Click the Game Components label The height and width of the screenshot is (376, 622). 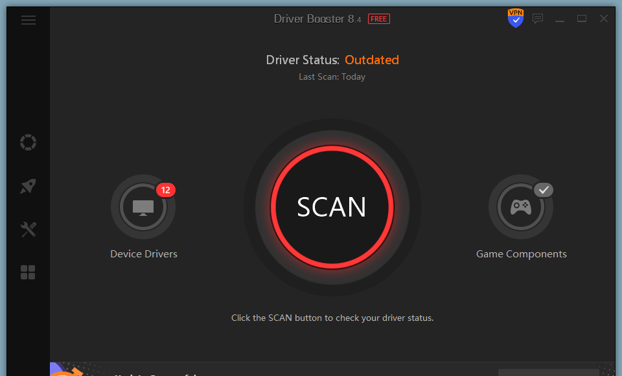coord(521,253)
